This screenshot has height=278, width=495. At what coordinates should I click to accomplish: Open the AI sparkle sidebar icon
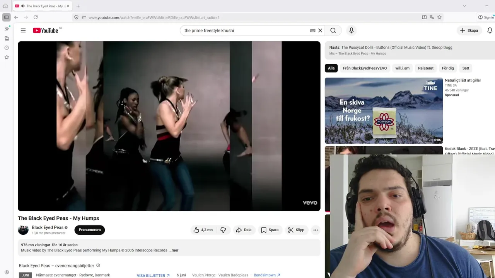[7, 29]
